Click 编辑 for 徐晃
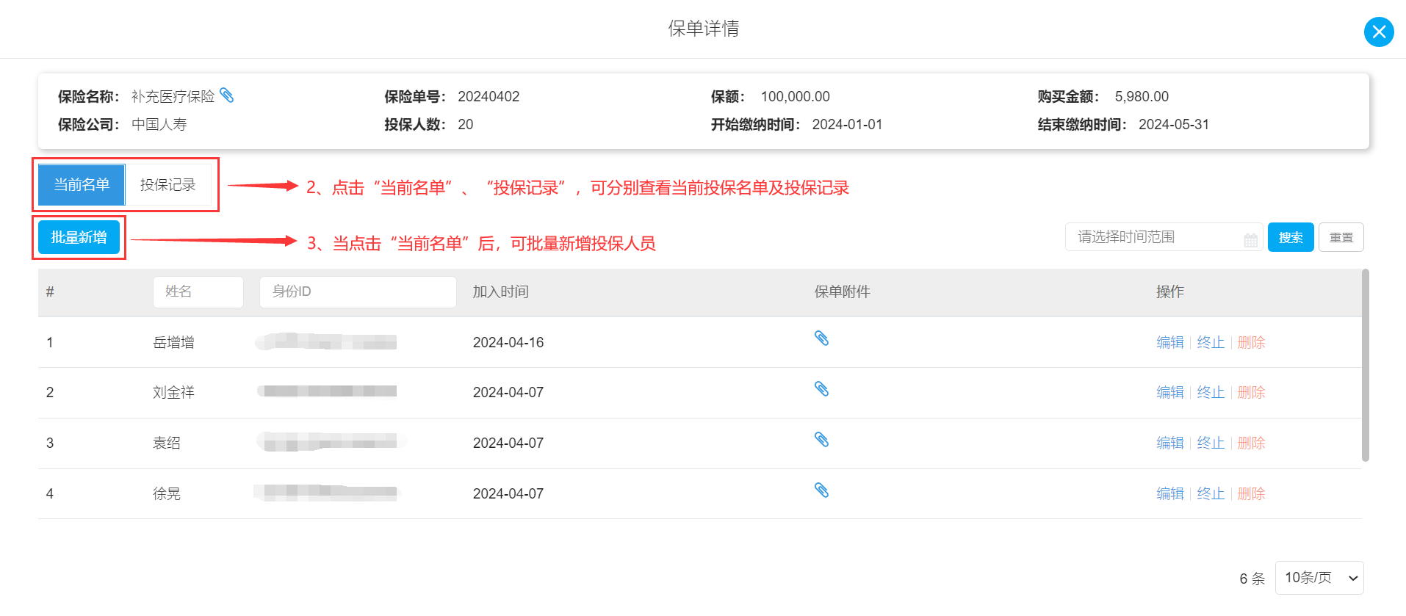Image resolution: width=1406 pixels, height=616 pixels. coord(1170,493)
